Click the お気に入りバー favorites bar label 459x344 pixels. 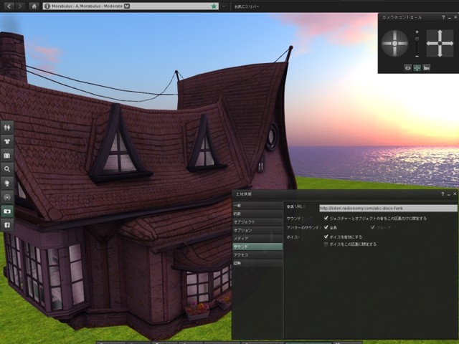[247, 6]
